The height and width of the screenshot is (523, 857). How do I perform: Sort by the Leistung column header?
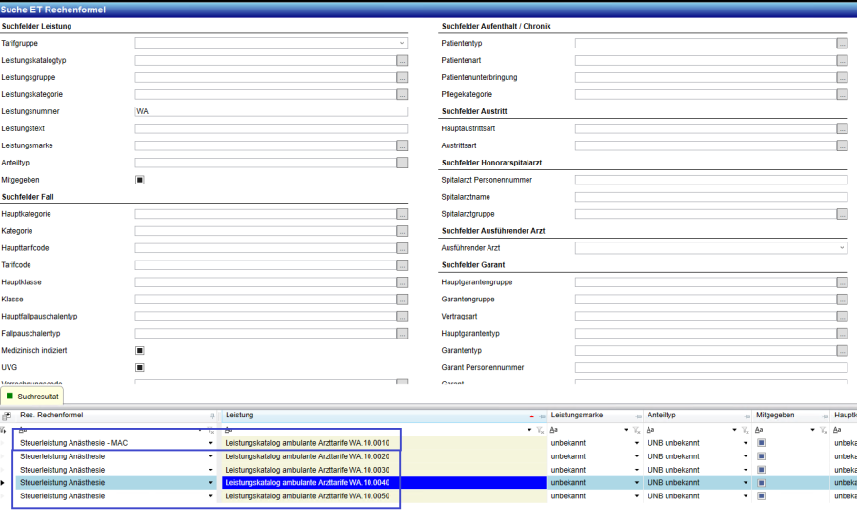[371, 416]
